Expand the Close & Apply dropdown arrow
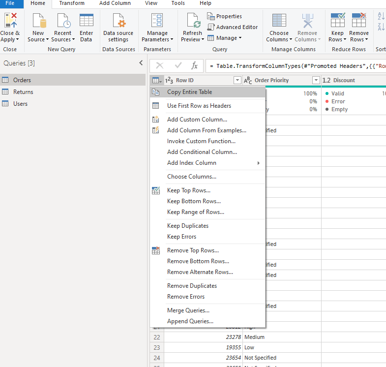This screenshot has height=367, width=386. tap(17, 39)
